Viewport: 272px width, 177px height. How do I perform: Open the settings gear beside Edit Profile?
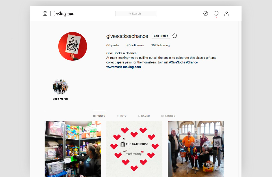[175, 36]
